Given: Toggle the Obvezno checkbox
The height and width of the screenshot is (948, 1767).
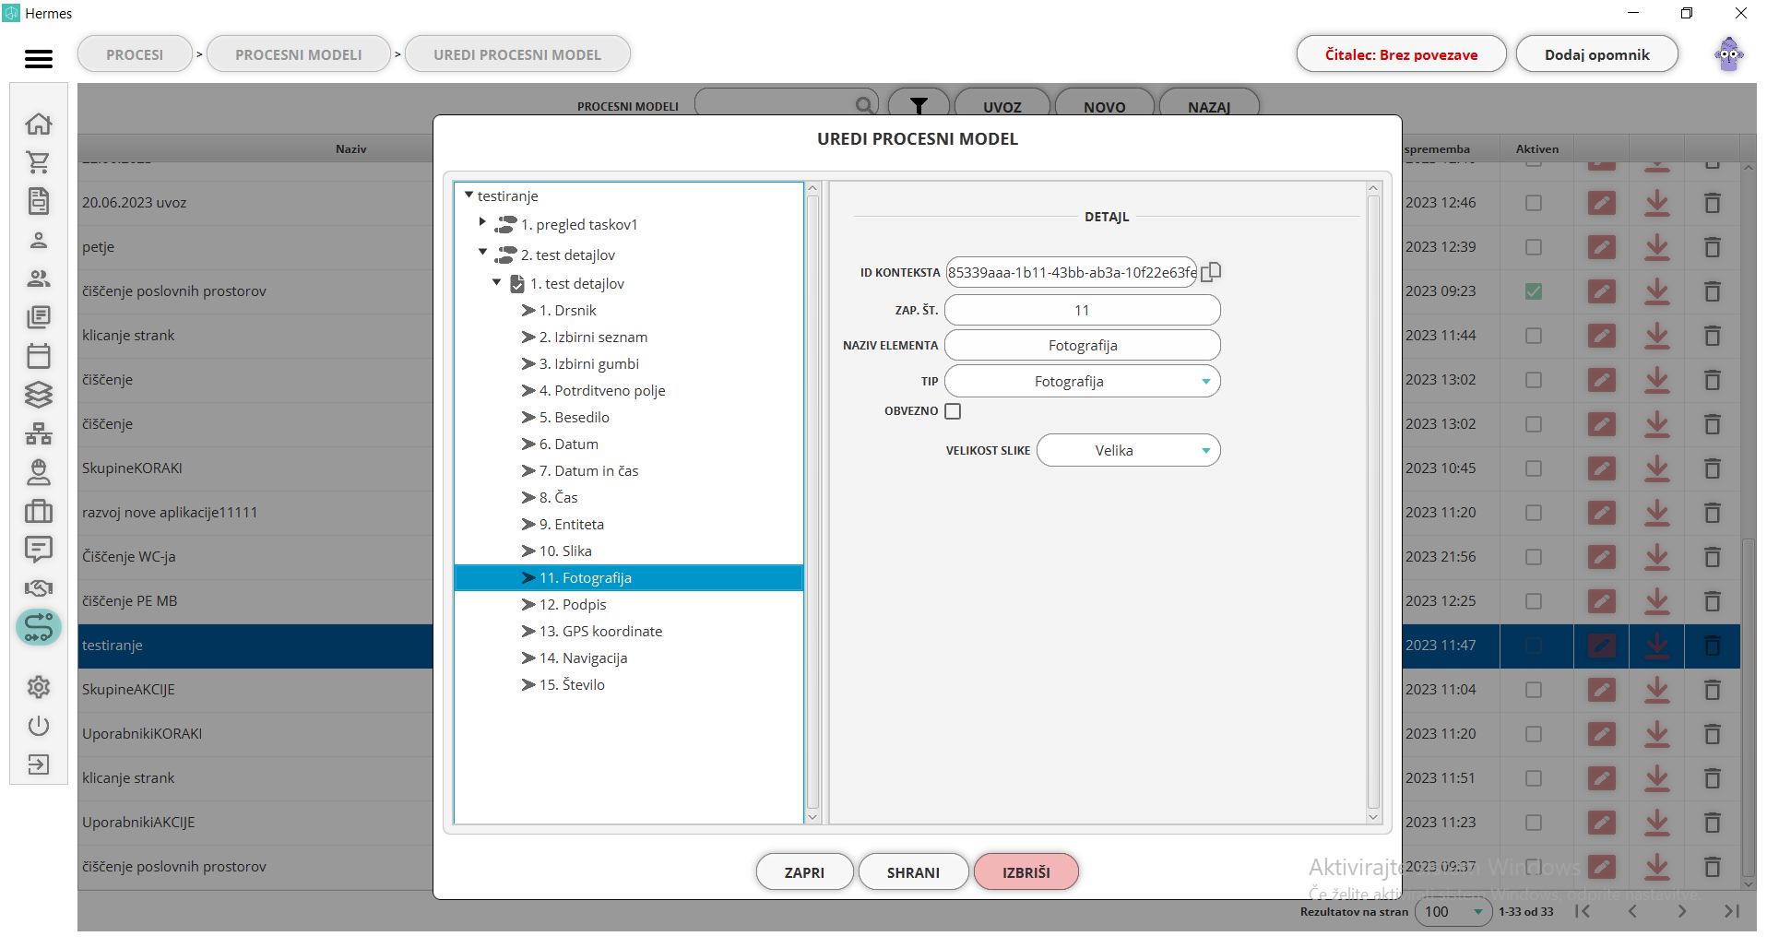Looking at the screenshot, I should pos(953,411).
